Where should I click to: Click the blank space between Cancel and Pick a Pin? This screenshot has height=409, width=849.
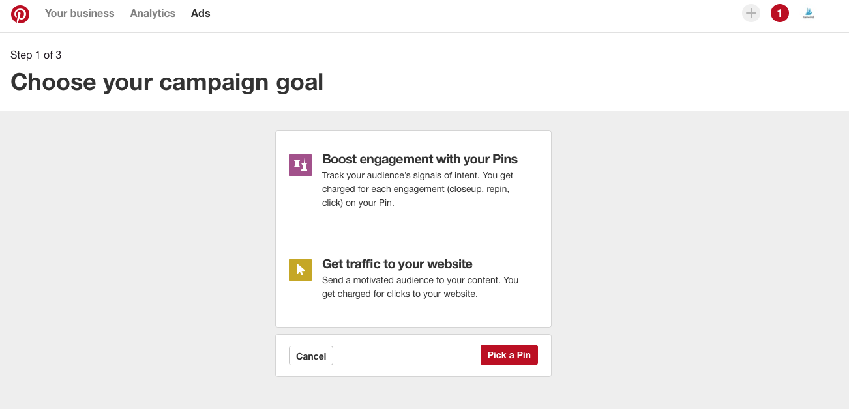point(407,356)
